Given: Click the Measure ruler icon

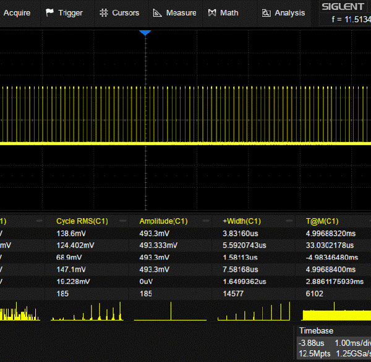Looking at the screenshot, I should coord(158,13).
